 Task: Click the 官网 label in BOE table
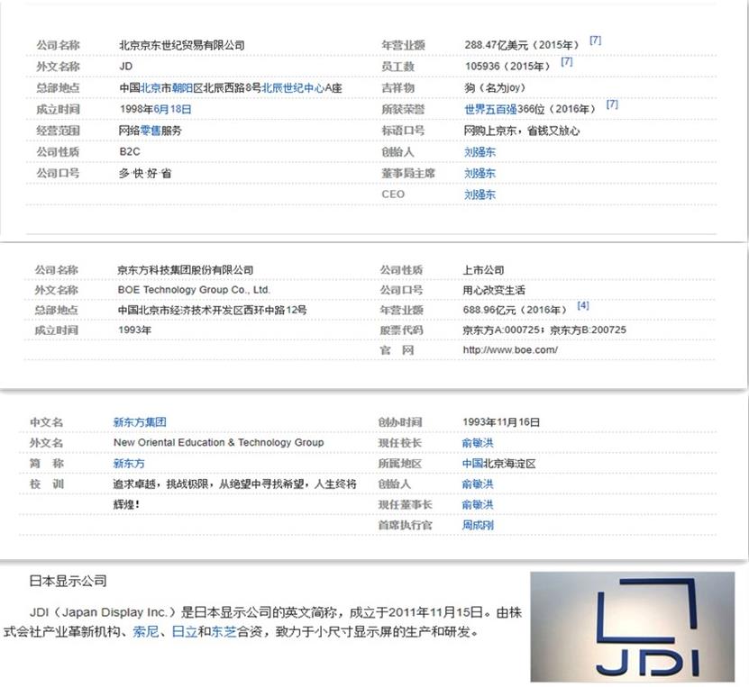[x=397, y=350]
